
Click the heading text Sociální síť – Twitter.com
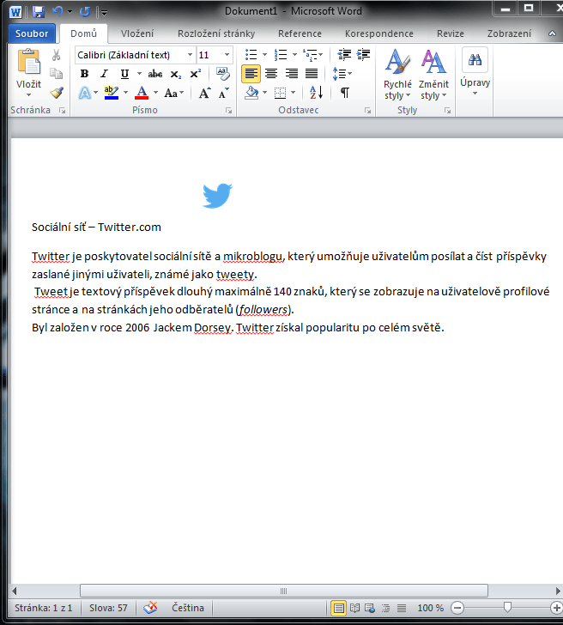[96, 228]
